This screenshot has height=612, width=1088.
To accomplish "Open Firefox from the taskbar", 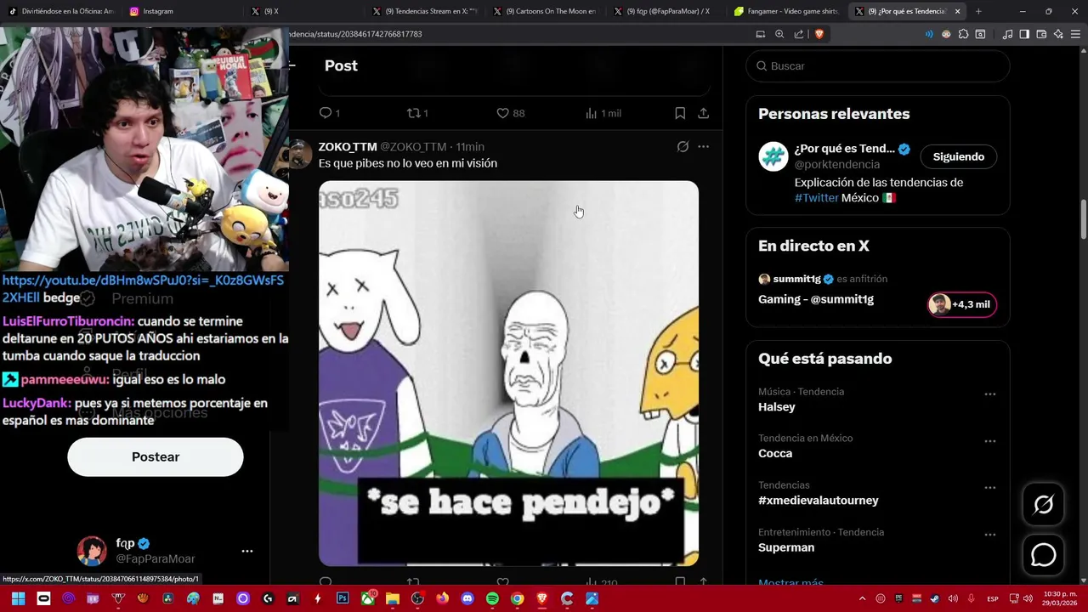I will pyautogui.click(x=442, y=598).
